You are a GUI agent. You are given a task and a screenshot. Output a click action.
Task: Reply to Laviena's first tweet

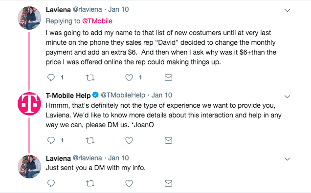point(51,77)
